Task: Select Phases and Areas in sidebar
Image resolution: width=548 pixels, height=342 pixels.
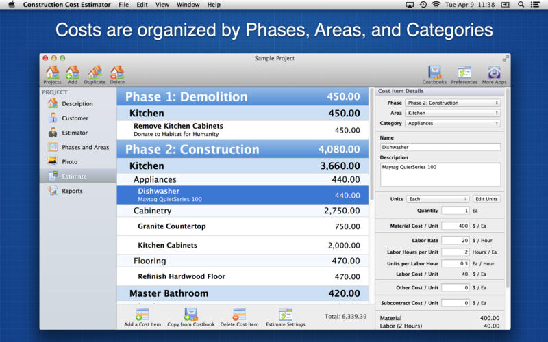Action: tap(85, 147)
